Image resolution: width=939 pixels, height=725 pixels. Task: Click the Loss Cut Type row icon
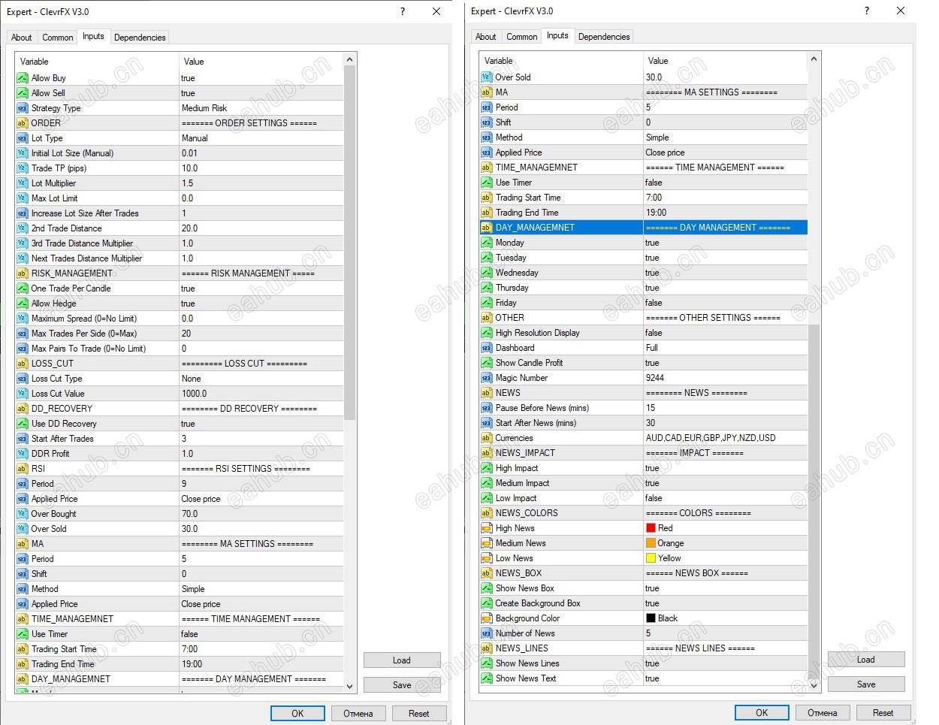(22, 379)
